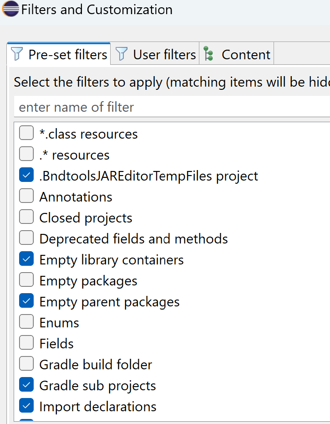Enable Deprecated fields and methods filter
The image size is (330, 424).
26,238
